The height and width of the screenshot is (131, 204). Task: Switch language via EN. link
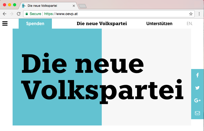[x=190, y=24]
